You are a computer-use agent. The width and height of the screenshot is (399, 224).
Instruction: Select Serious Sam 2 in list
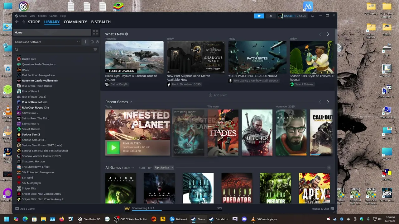click(x=31, y=134)
